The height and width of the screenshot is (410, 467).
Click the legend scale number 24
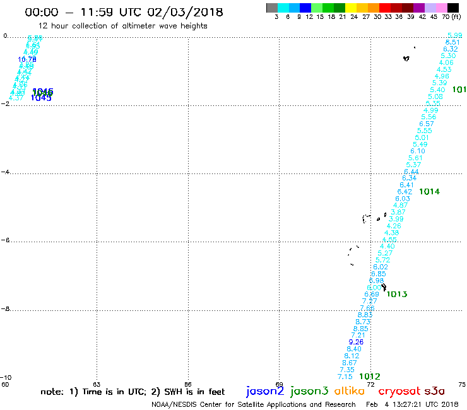click(x=354, y=17)
